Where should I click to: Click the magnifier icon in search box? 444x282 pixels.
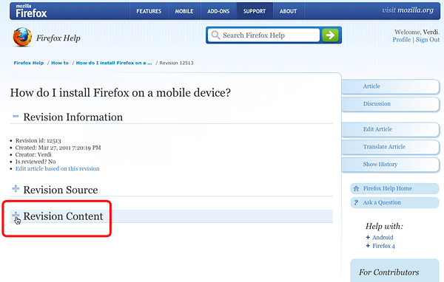(215, 35)
